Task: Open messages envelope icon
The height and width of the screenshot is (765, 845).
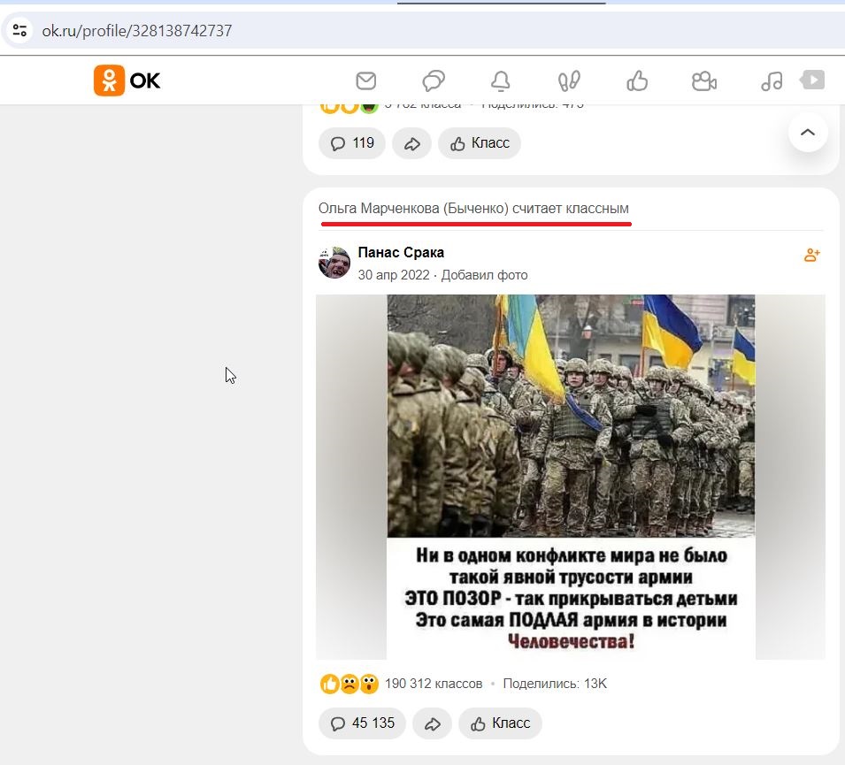Action: coord(366,80)
